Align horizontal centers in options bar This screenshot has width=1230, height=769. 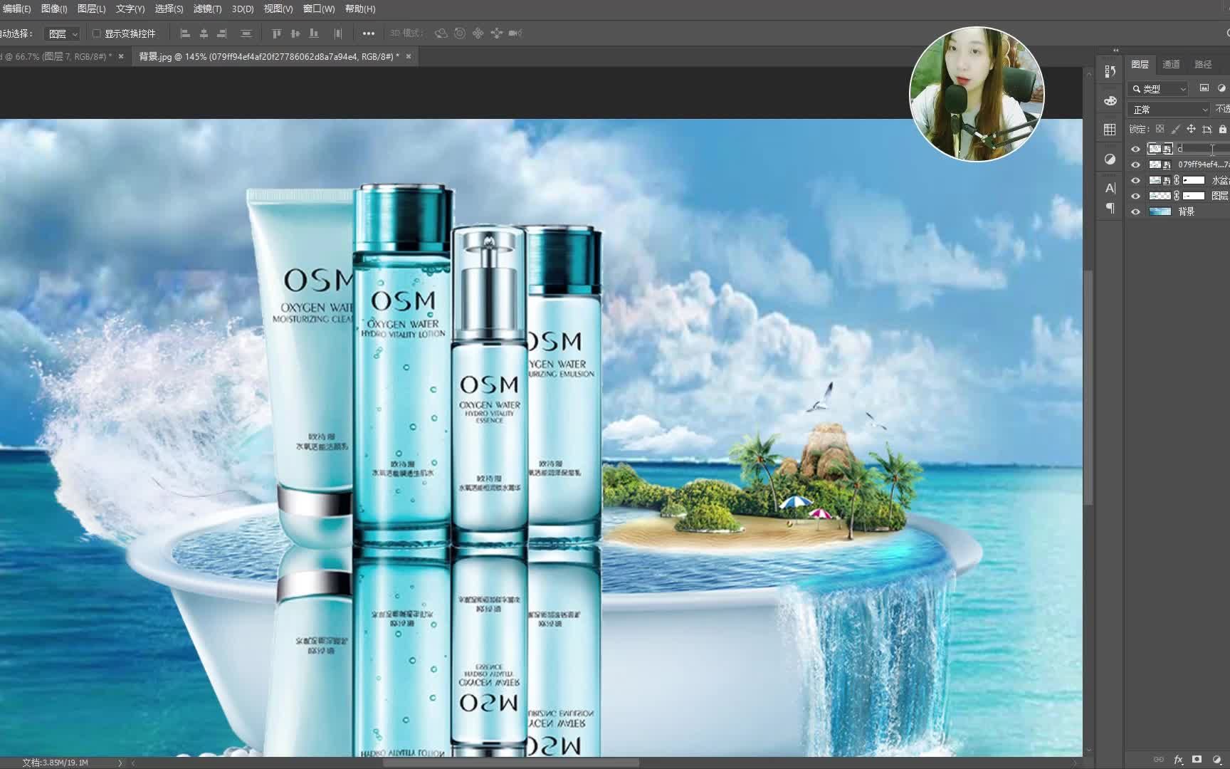click(204, 33)
